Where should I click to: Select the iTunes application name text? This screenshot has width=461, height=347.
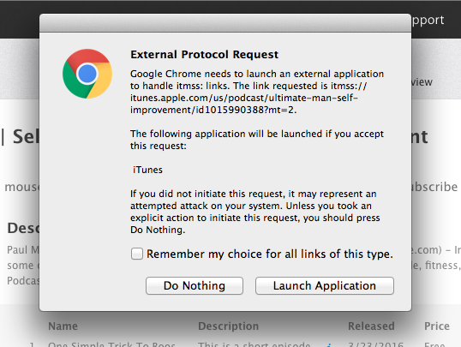[147, 170]
